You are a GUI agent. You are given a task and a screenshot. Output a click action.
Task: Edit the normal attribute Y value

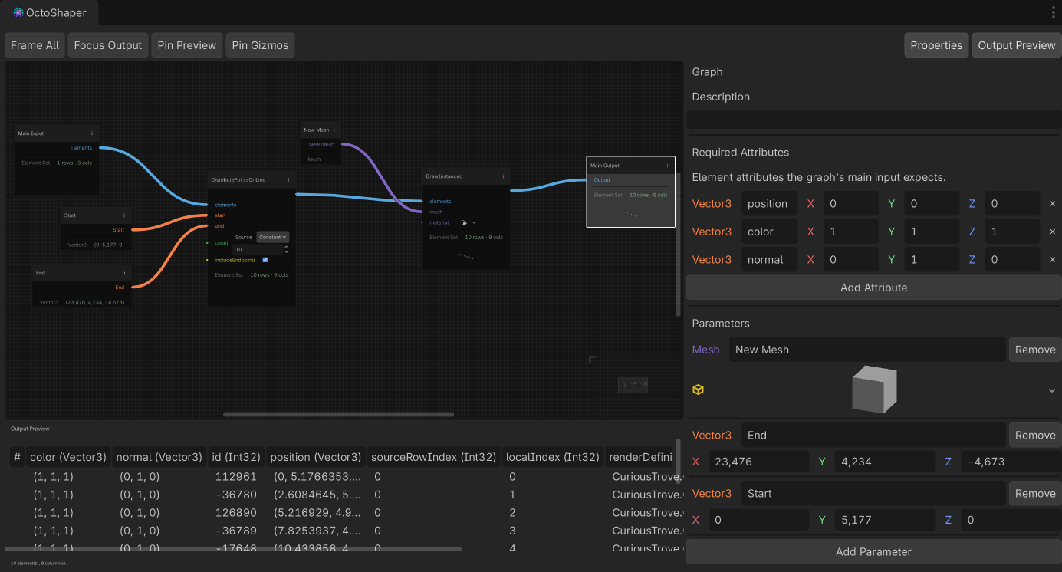932,259
